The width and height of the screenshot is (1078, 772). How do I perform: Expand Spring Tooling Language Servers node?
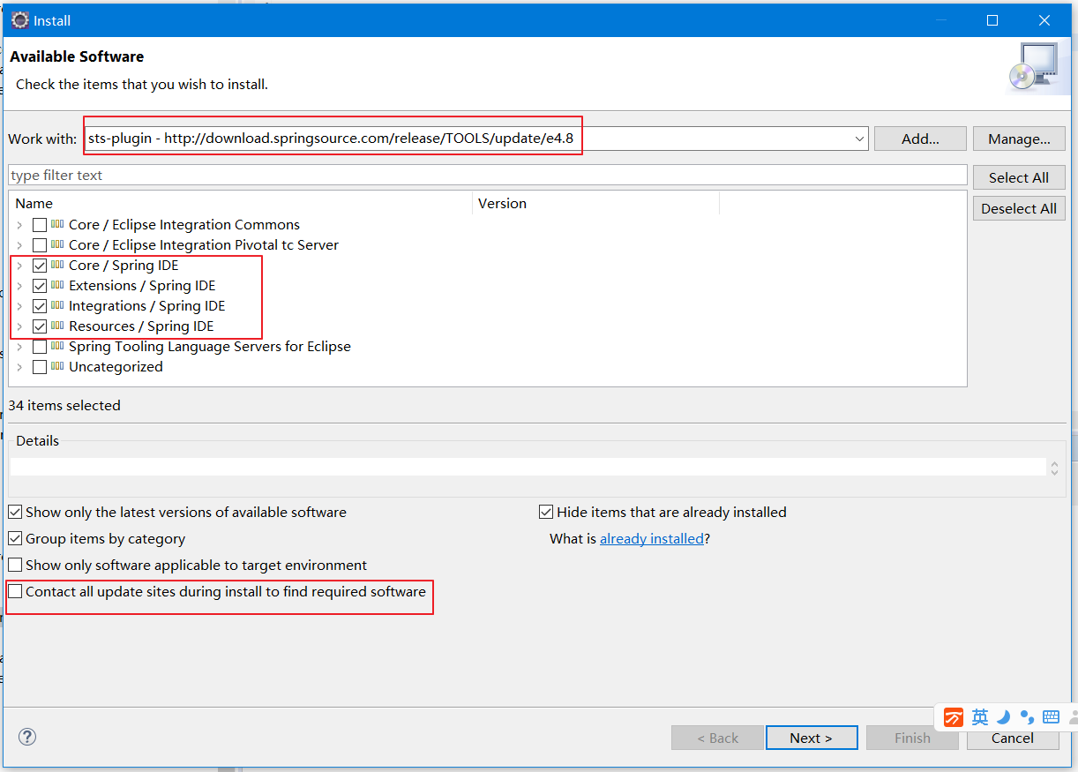(x=19, y=347)
